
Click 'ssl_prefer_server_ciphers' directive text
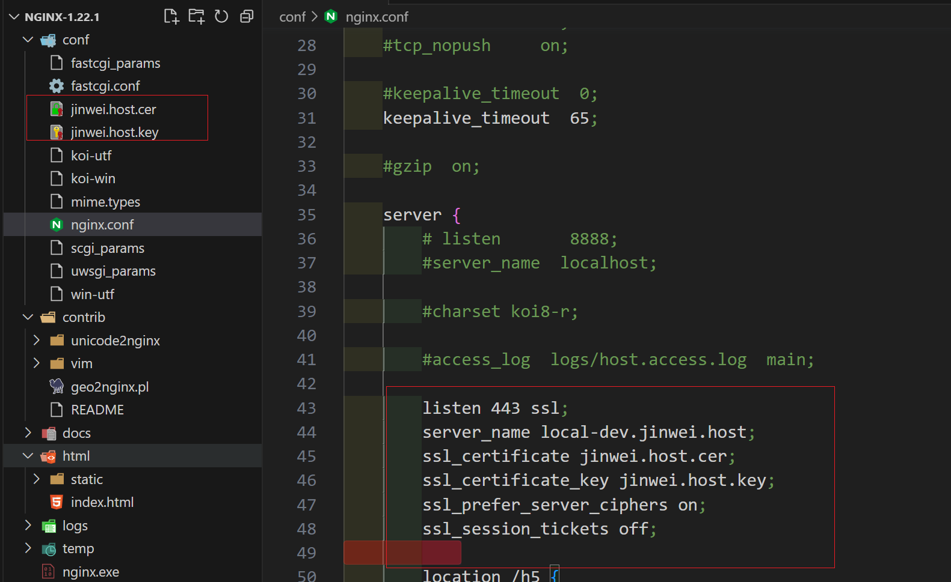[x=544, y=505]
